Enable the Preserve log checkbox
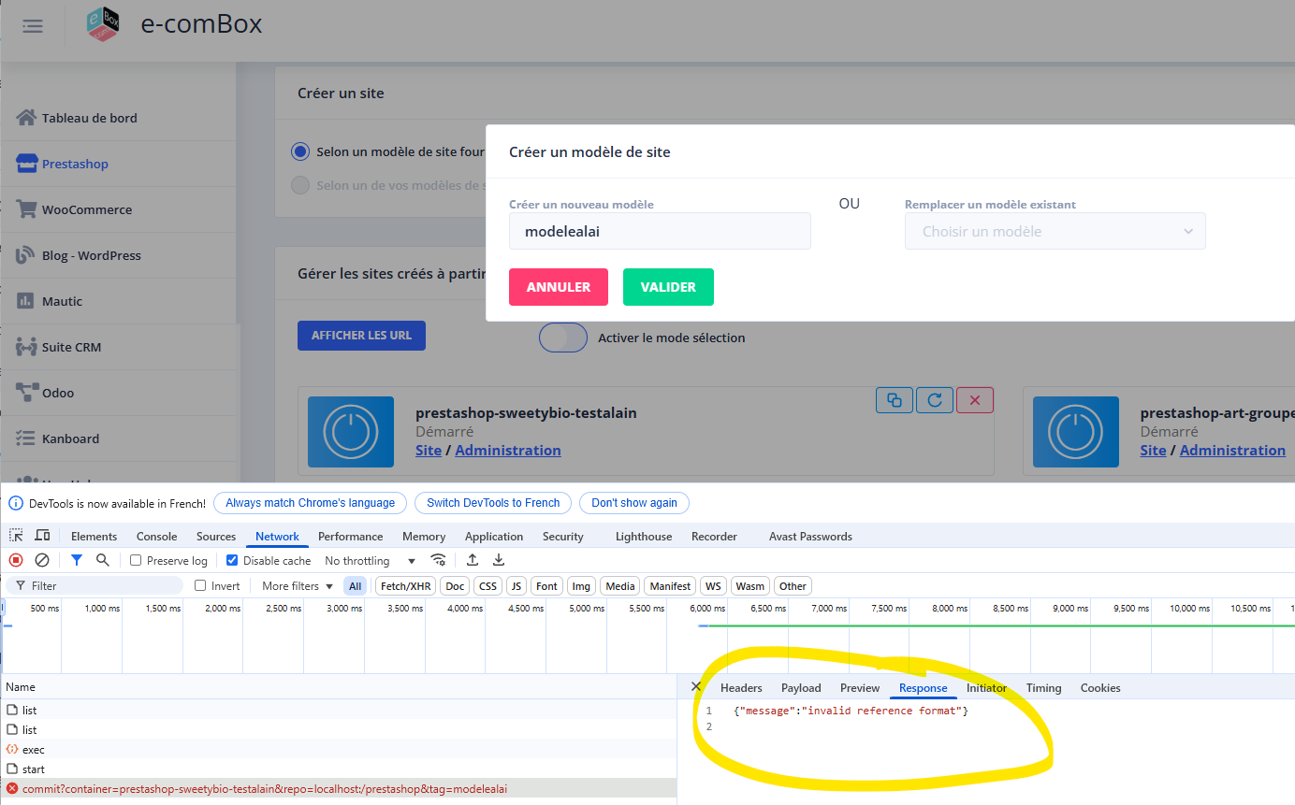 coord(136,561)
